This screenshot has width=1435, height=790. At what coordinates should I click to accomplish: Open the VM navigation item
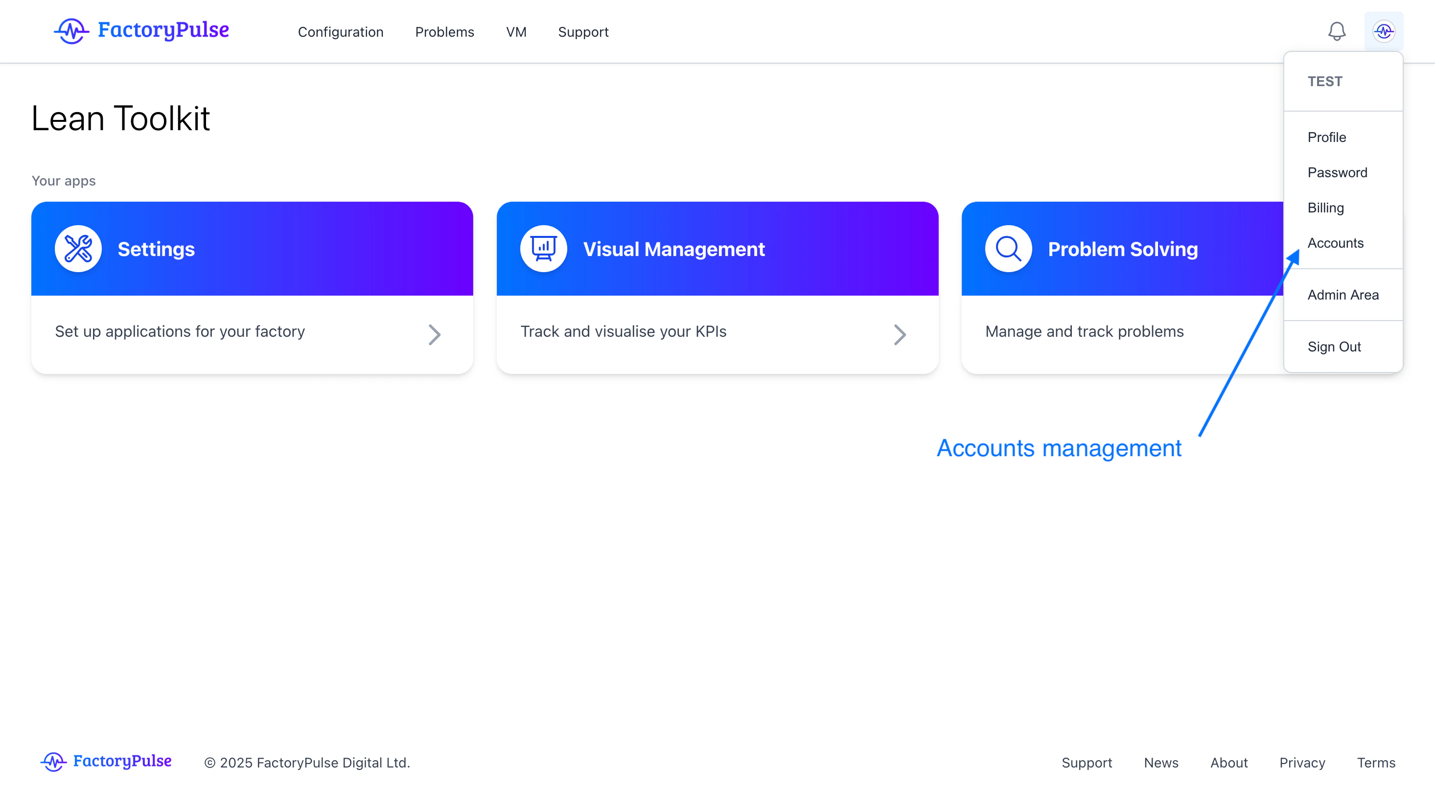[516, 32]
